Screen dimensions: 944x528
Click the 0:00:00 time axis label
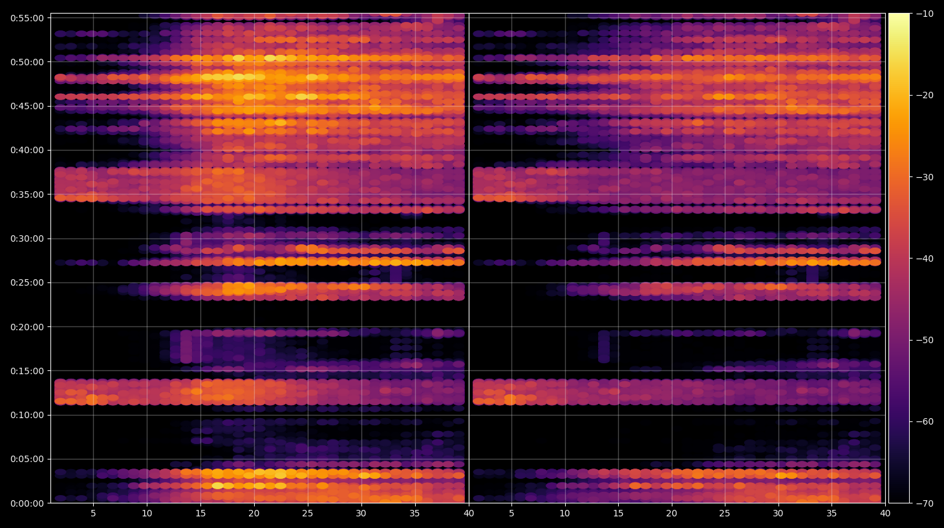click(x=27, y=503)
